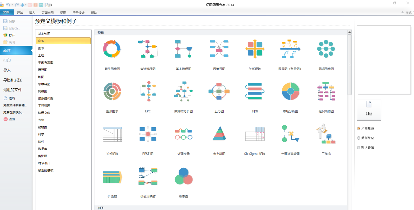Select the 关系矩阵 arrows template in the first row
Screen dimensions: 414x210
click(x=255, y=49)
